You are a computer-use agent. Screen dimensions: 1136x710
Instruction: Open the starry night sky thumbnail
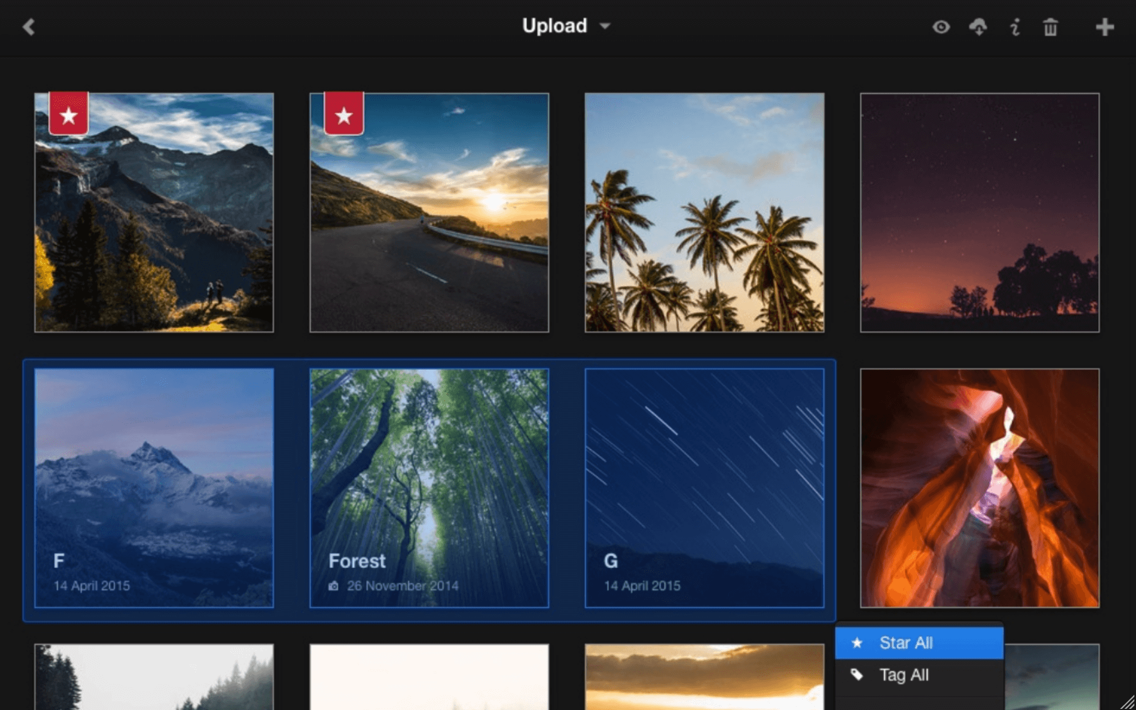tap(979, 212)
